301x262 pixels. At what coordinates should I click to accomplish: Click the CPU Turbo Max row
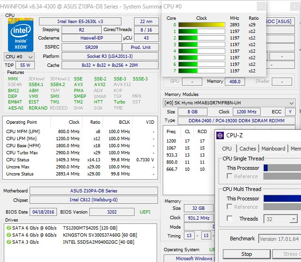[x=80, y=153]
